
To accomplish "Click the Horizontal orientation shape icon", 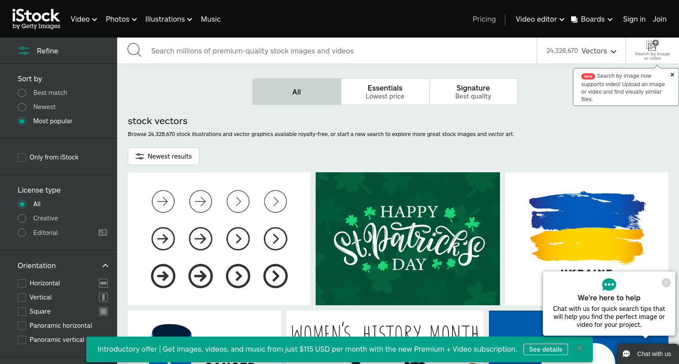I will tap(103, 283).
